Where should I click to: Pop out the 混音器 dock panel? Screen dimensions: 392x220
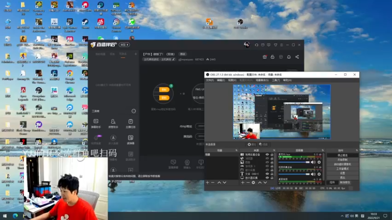[x=322, y=151]
